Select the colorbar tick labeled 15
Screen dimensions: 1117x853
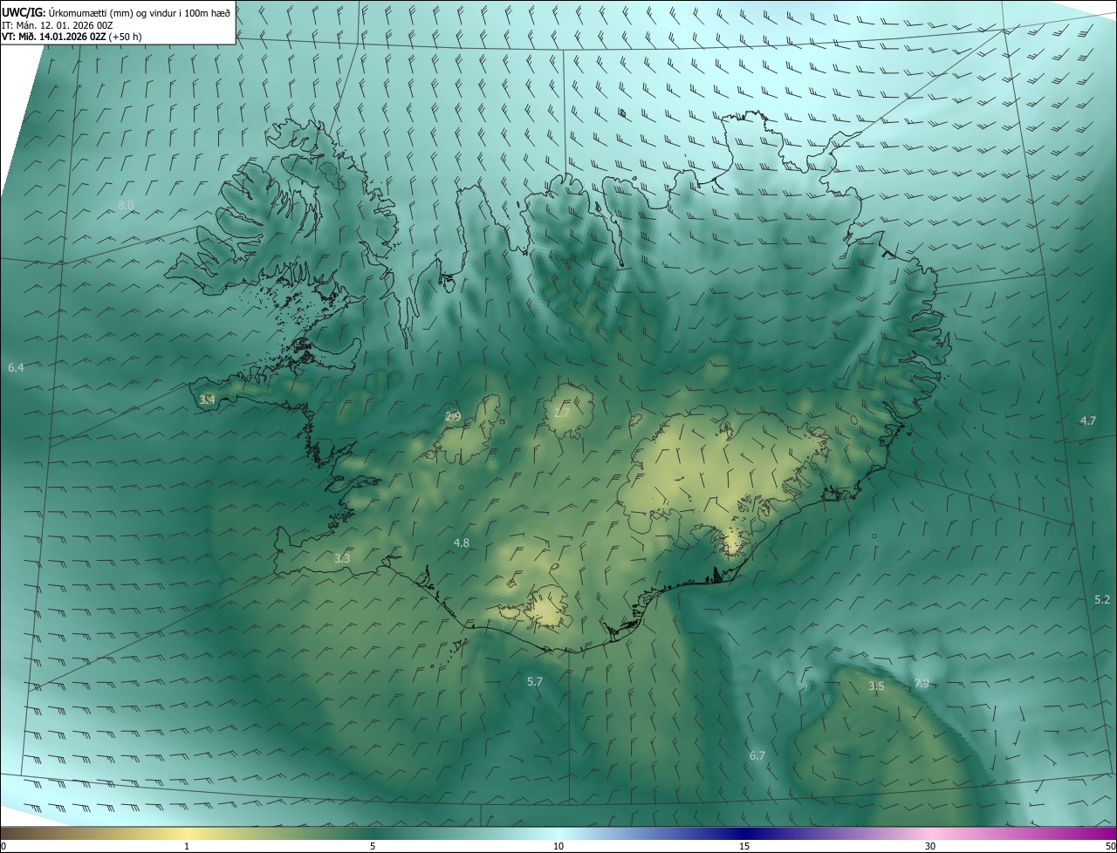[744, 846]
